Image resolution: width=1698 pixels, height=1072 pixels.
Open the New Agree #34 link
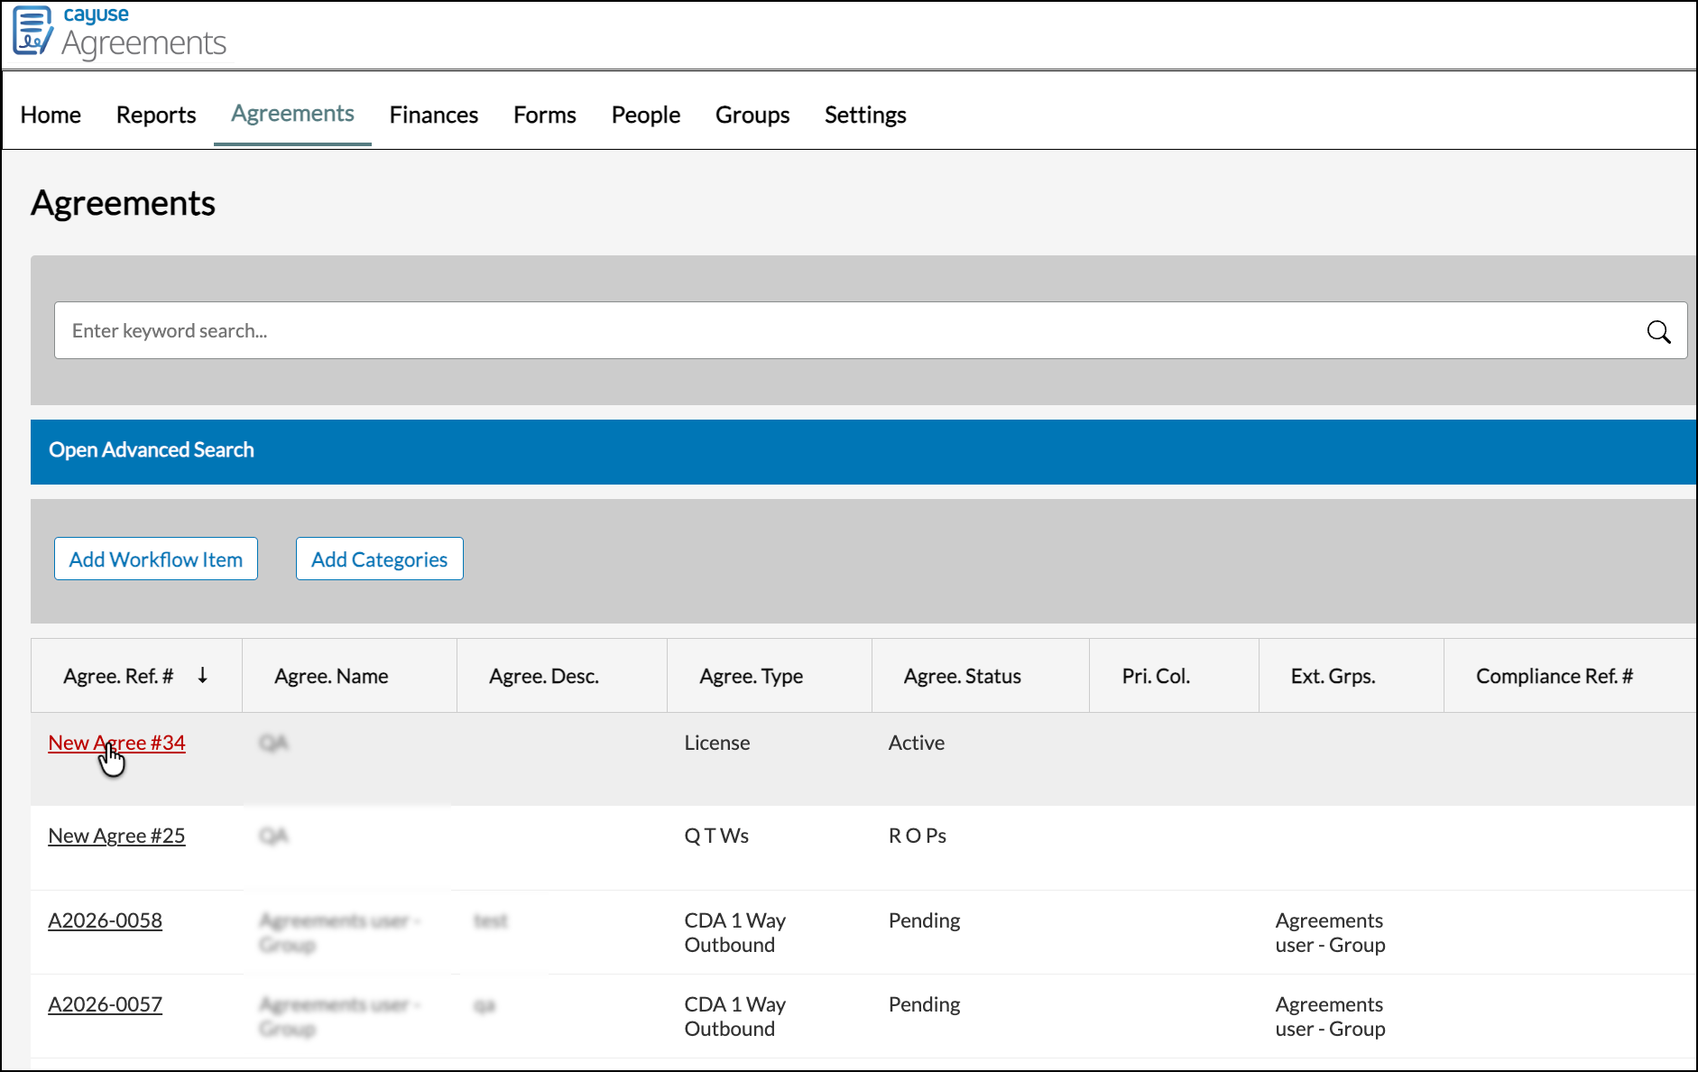(x=116, y=743)
